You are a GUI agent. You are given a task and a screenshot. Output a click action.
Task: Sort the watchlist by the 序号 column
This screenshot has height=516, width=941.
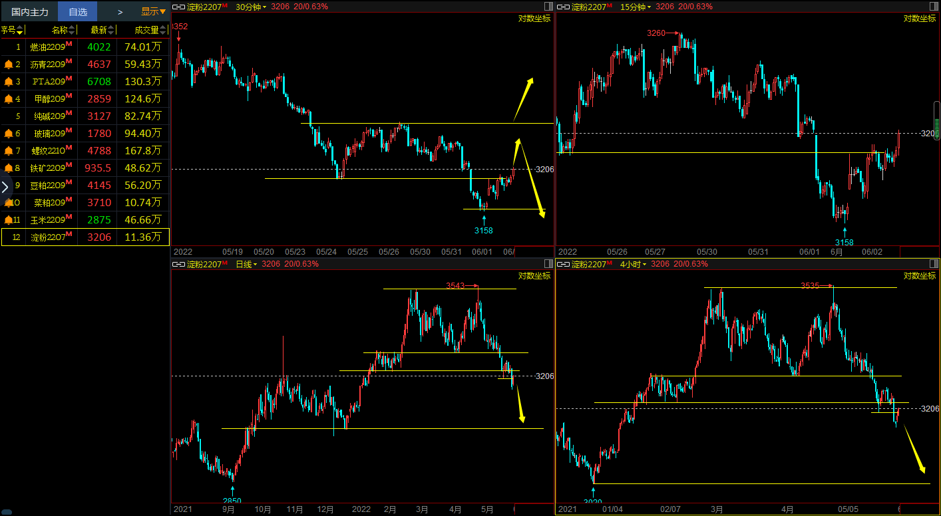point(12,30)
